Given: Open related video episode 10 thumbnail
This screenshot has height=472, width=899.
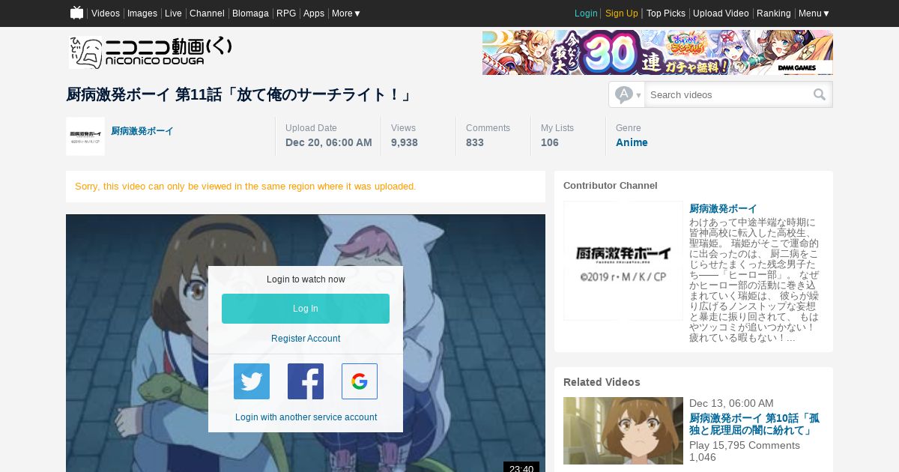Looking at the screenshot, I should pyautogui.click(x=623, y=431).
